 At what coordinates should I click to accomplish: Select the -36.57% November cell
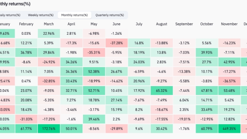tap(229, 81)
